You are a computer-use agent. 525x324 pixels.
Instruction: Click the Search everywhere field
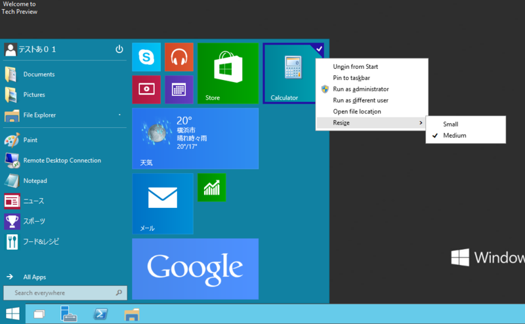(65, 293)
